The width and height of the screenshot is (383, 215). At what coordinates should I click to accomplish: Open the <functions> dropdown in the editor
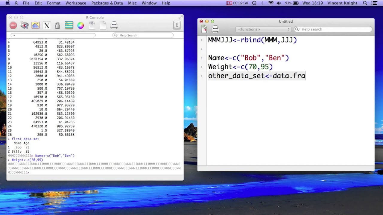(264, 29)
